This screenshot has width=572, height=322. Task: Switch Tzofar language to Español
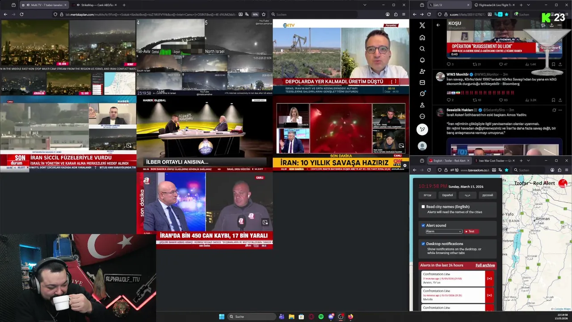pyautogui.click(x=447, y=195)
